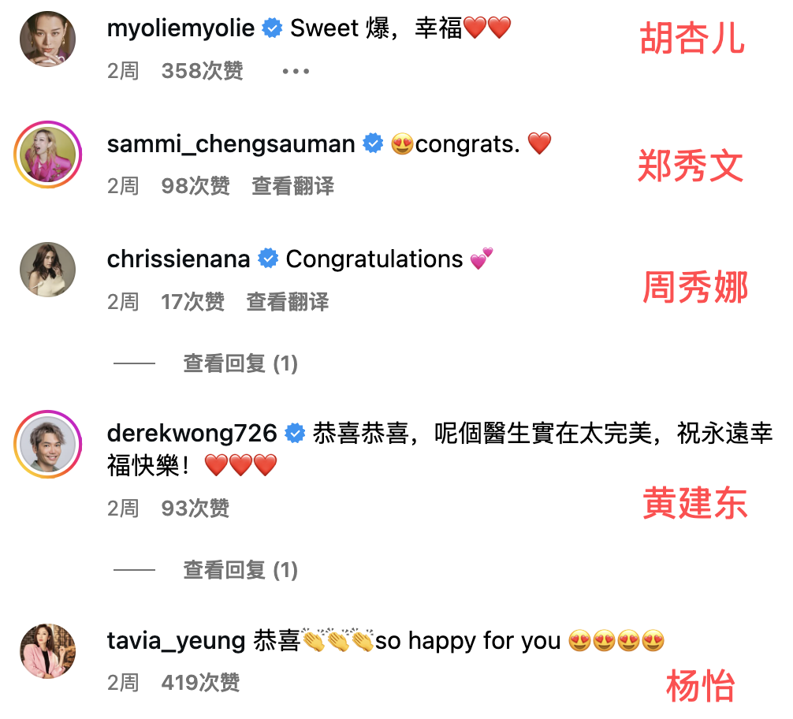Translate chrissienana's Congratulations comment
This screenshot has height=719, width=793.
(x=287, y=302)
